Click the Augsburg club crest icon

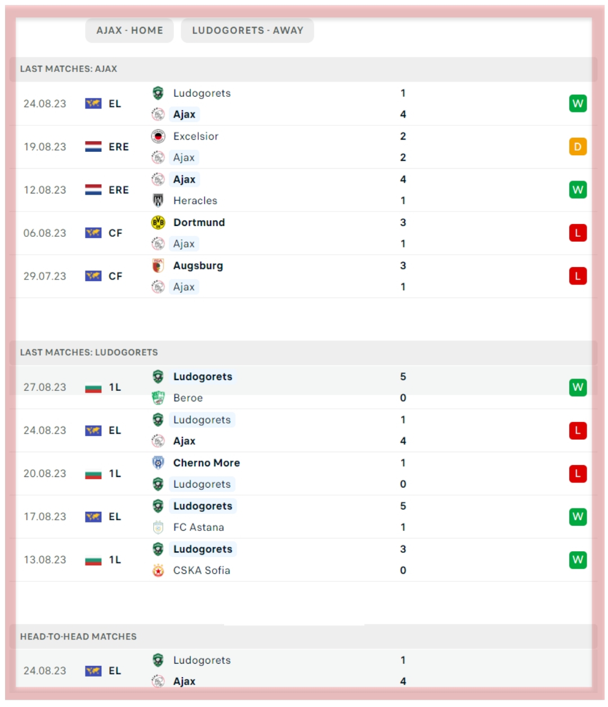pos(158,265)
